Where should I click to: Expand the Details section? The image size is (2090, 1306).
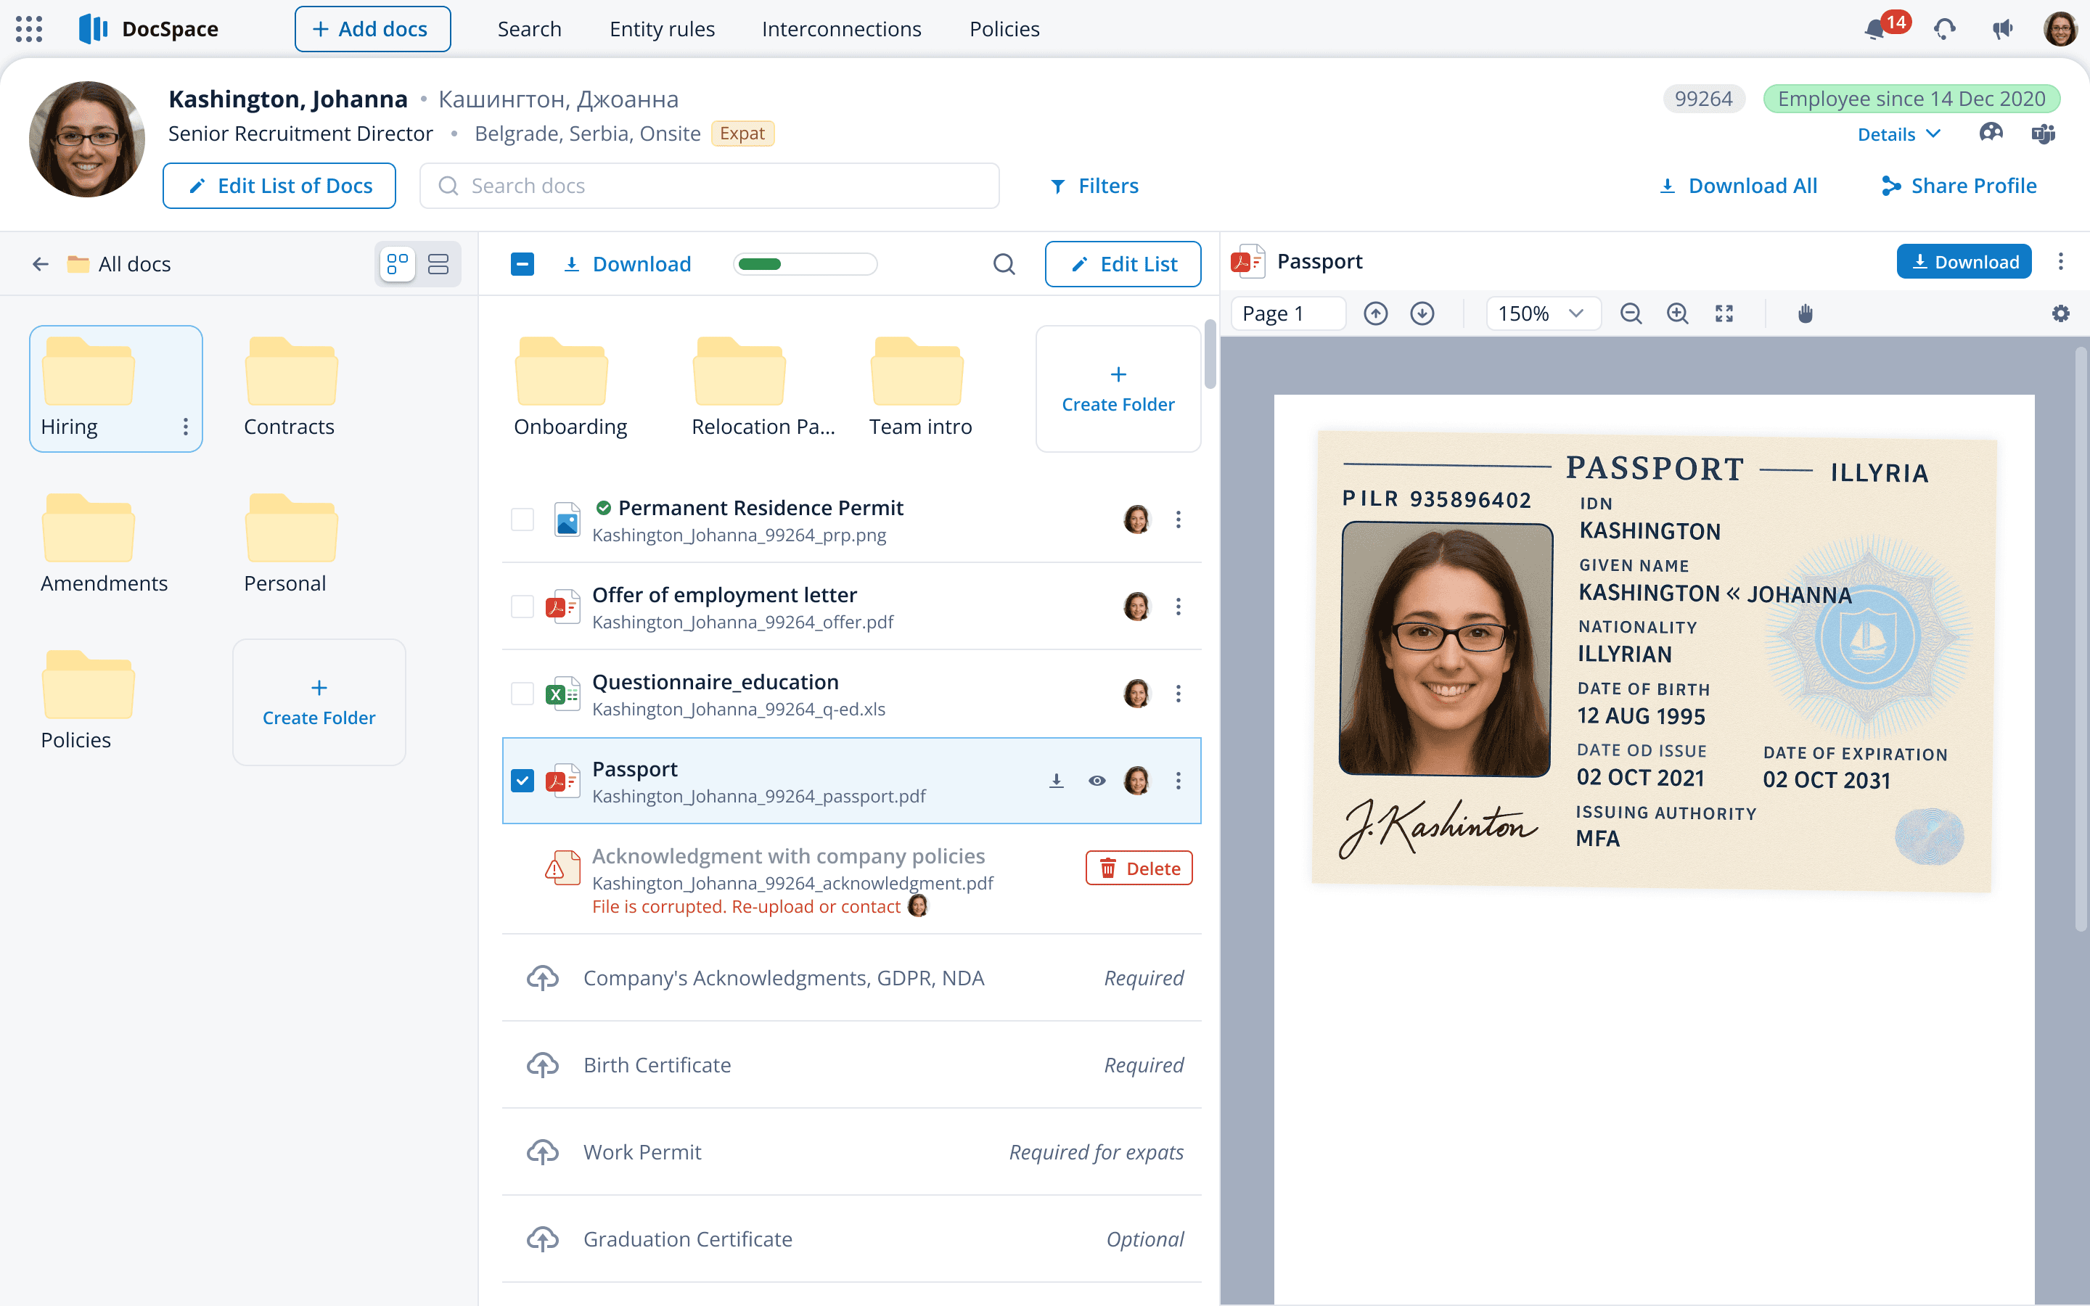(x=1899, y=134)
